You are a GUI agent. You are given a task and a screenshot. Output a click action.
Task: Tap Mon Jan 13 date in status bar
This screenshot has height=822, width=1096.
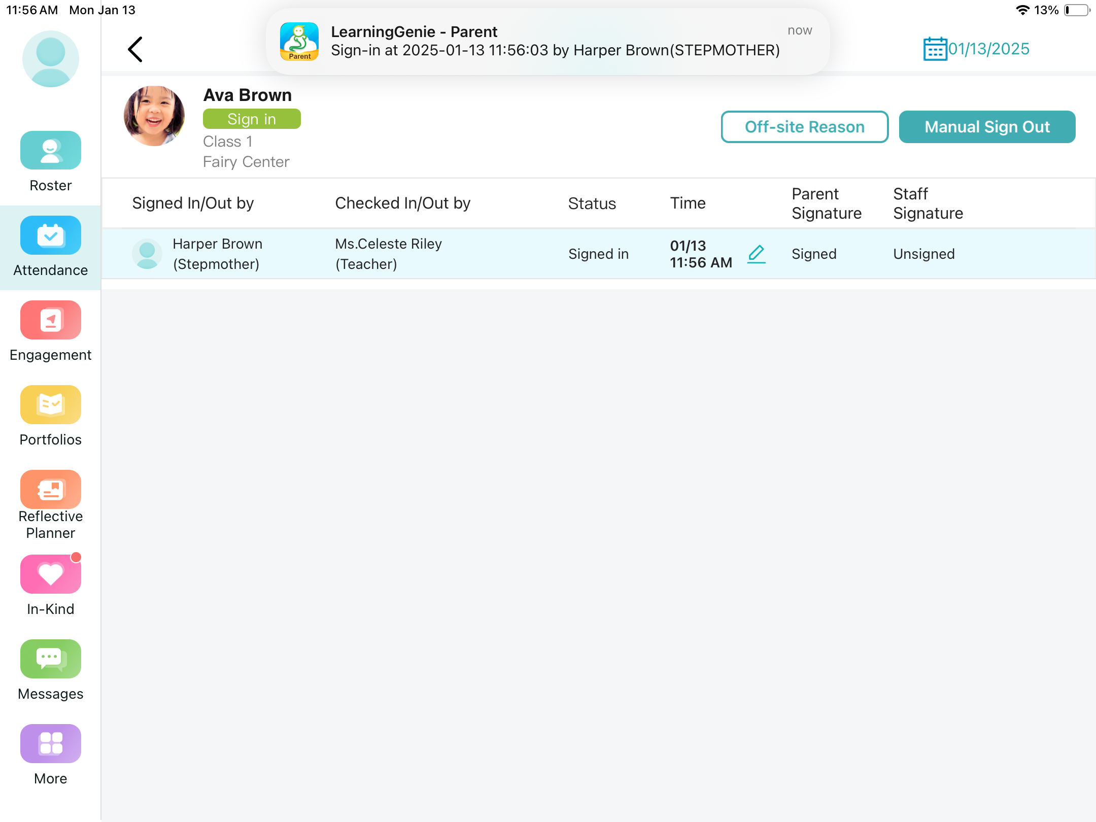(102, 10)
